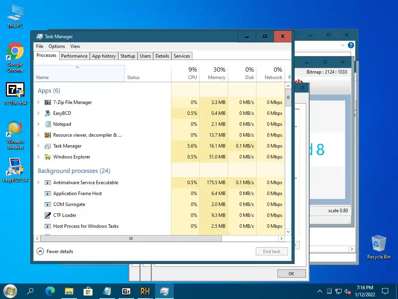Expand the EasyBCD process row
The image size is (398, 299).
38,113
